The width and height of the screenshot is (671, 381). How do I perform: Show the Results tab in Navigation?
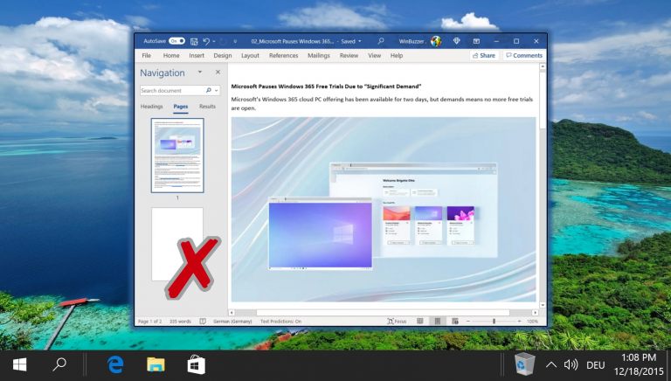pyautogui.click(x=207, y=106)
